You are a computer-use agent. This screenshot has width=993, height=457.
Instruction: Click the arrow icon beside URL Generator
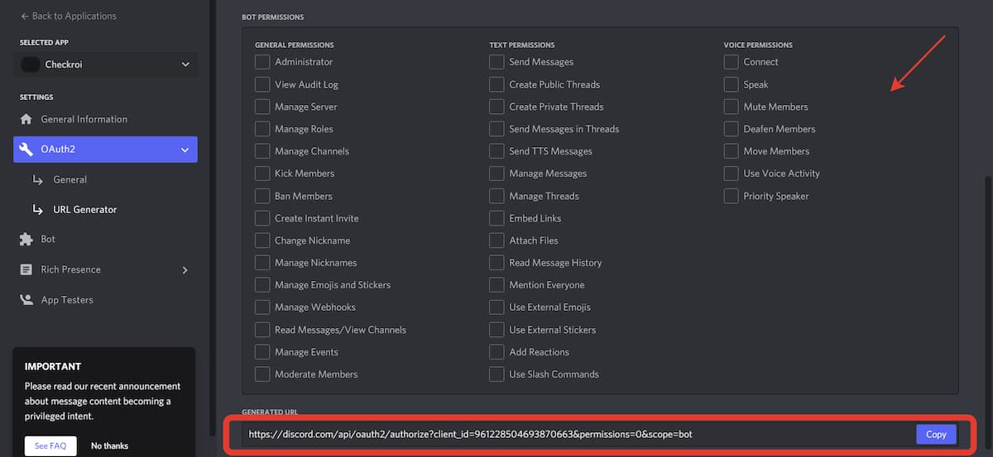click(x=37, y=210)
